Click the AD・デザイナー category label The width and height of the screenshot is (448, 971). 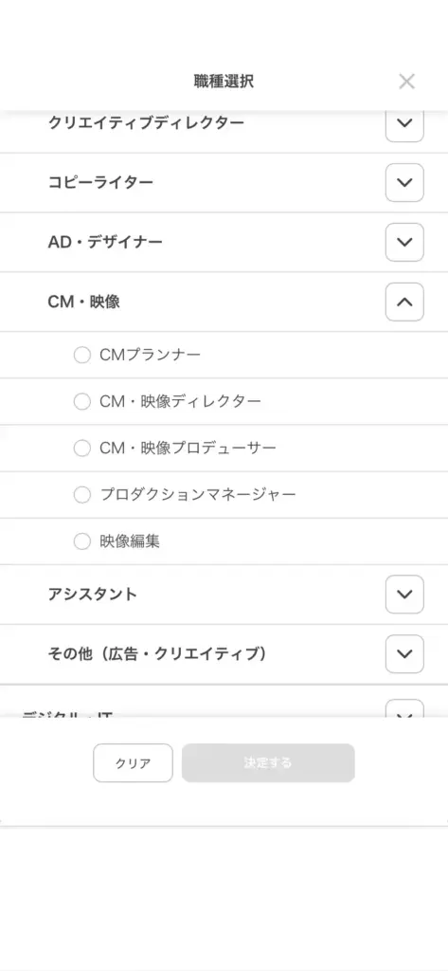click(x=105, y=242)
